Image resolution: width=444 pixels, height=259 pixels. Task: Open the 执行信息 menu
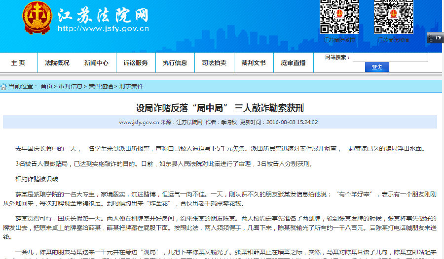(175, 63)
